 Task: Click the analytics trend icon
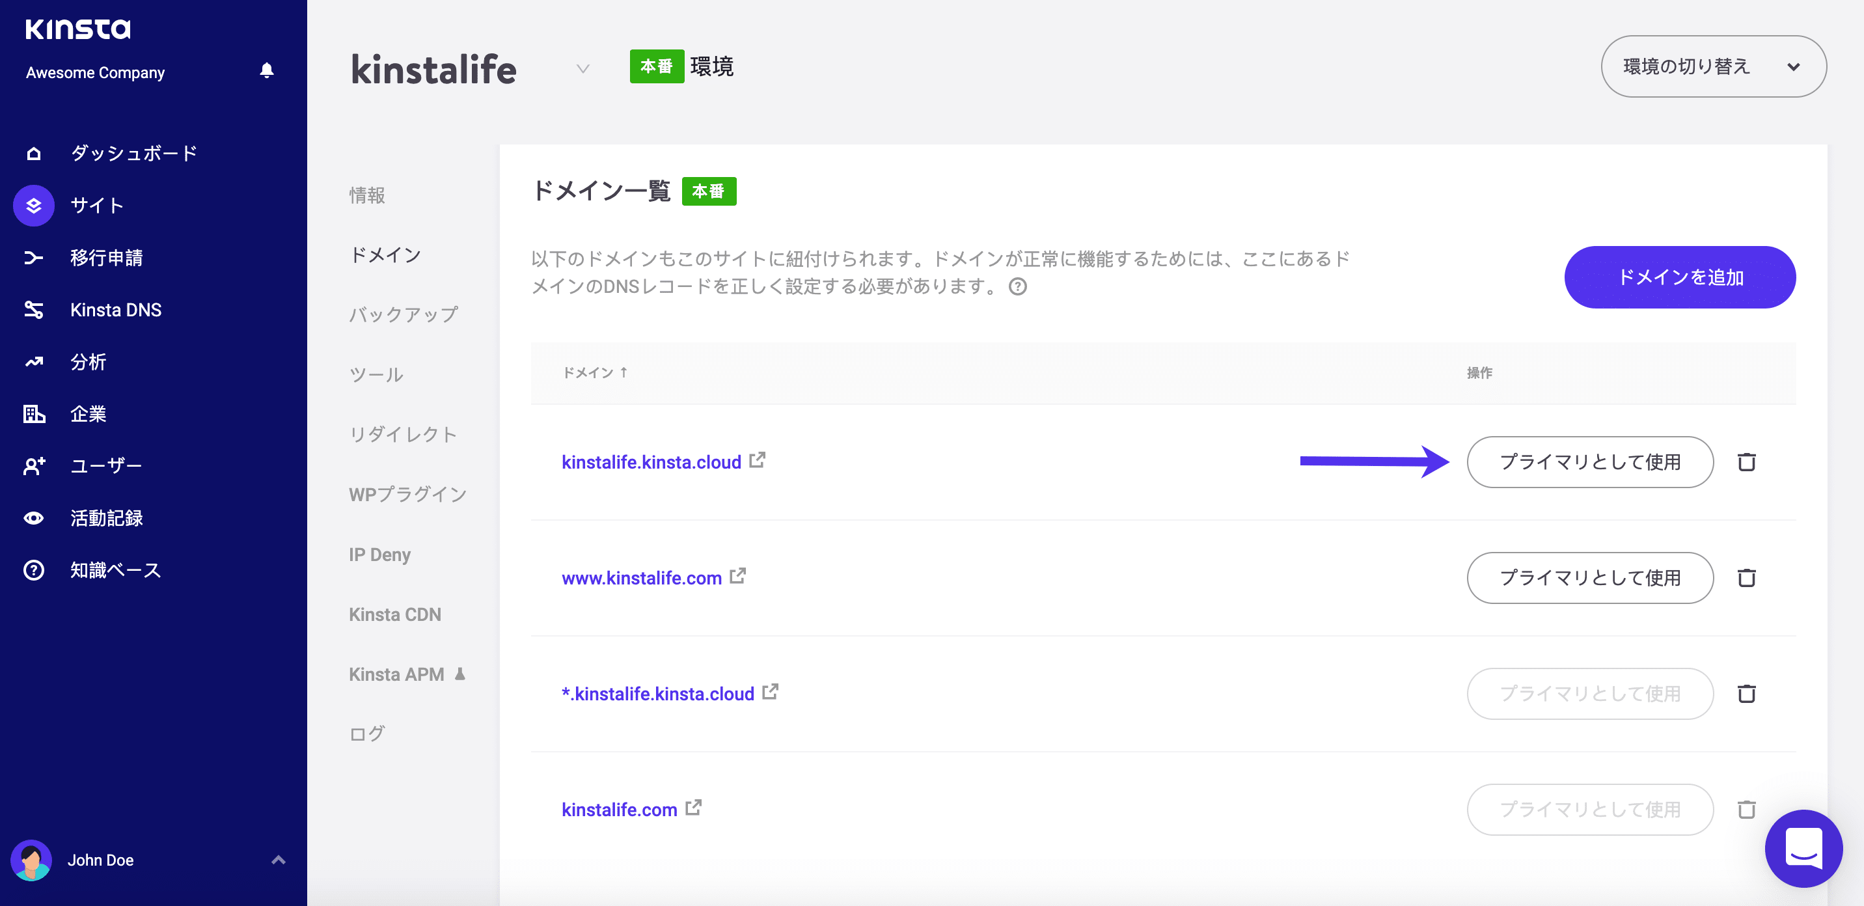coord(33,362)
